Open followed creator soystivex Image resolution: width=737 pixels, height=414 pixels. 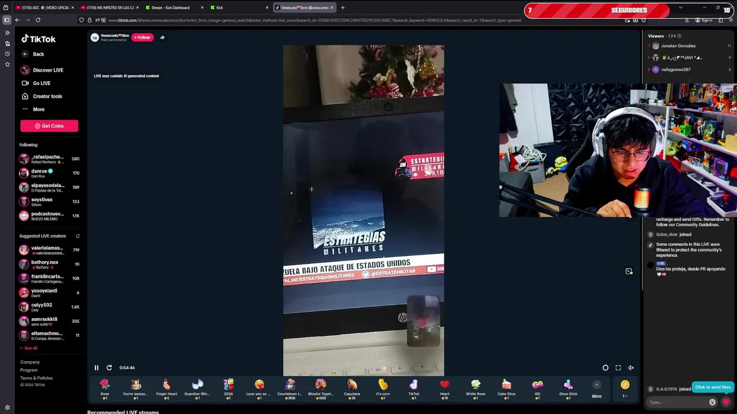50,201
